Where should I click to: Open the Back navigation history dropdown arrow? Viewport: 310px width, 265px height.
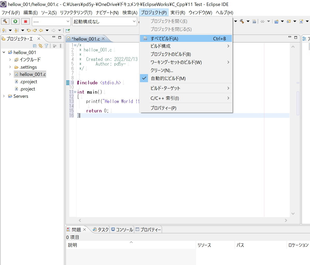coord(47,30)
